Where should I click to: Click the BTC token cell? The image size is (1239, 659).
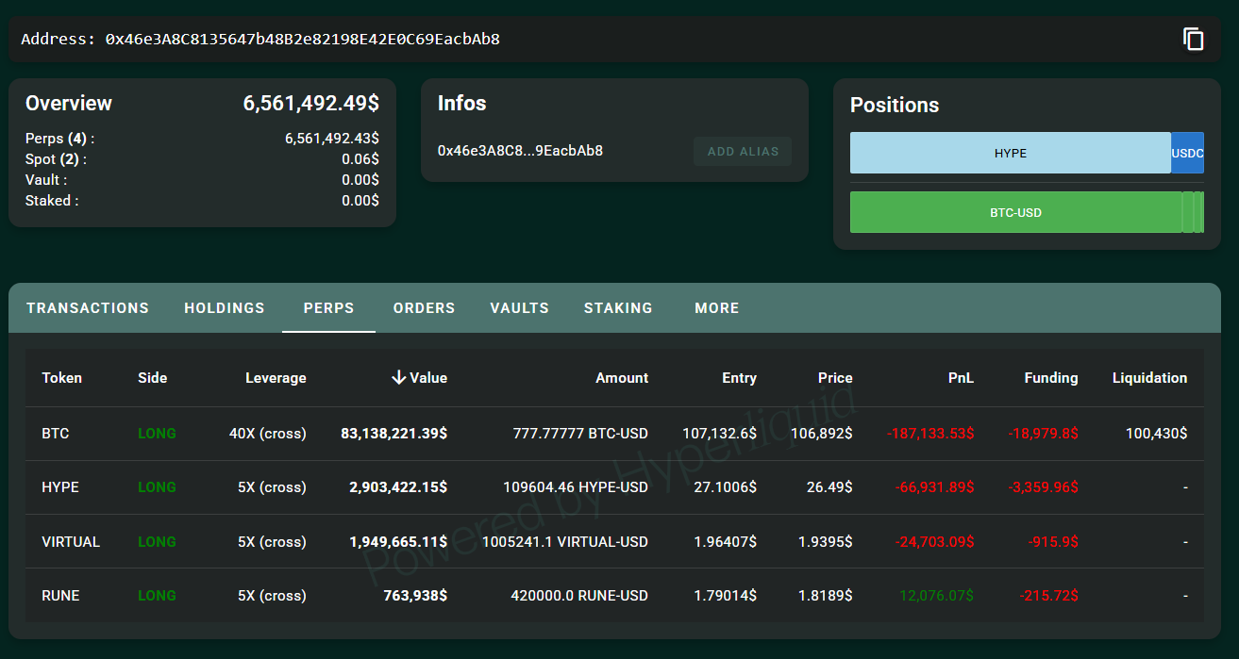pos(56,434)
